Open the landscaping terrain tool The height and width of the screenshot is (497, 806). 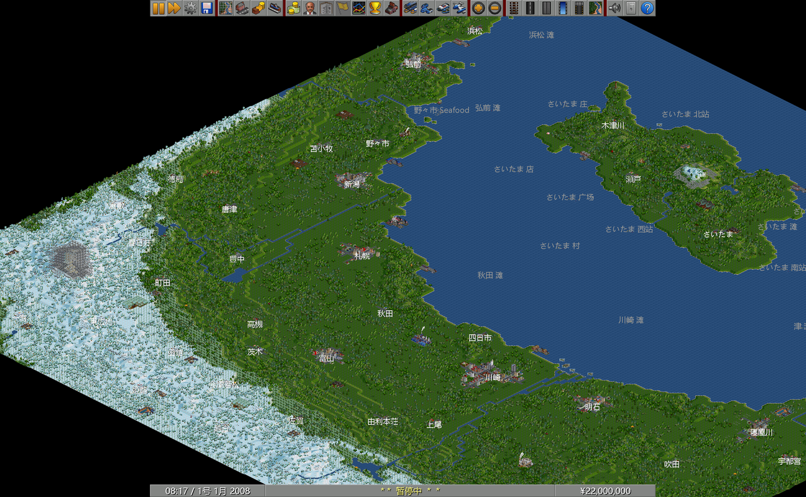coord(596,8)
